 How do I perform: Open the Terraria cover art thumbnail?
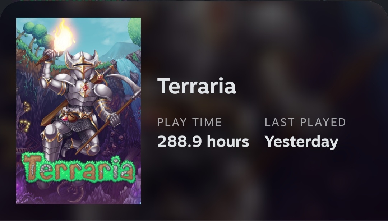pyautogui.click(x=78, y=111)
